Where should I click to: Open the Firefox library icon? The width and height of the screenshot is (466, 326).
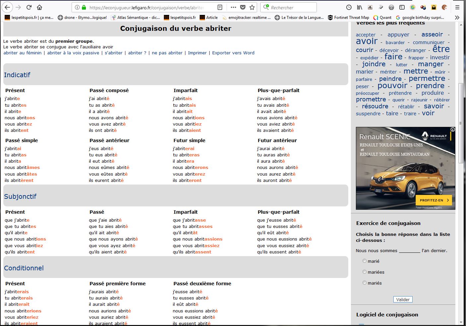[360, 7]
